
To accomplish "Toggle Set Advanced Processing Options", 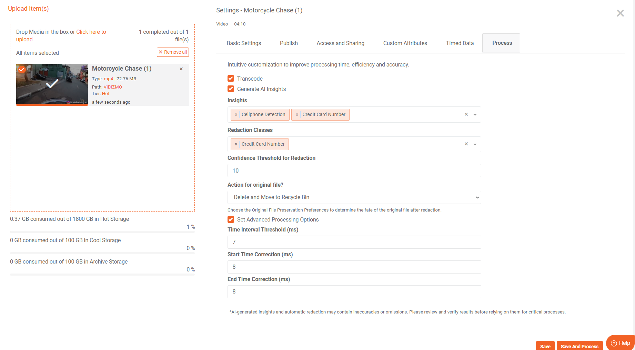I will pos(231,219).
